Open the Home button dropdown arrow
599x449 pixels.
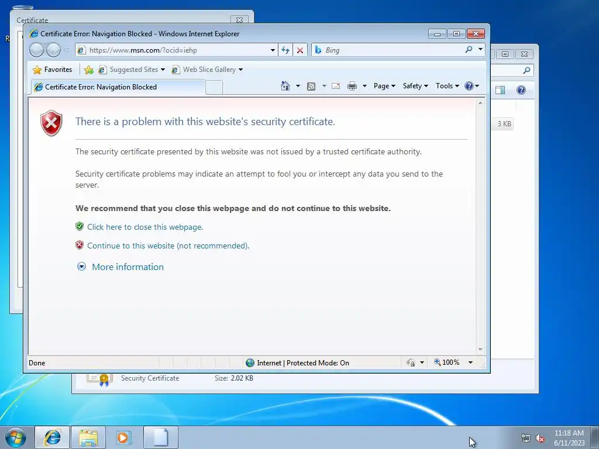pos(298,86)
